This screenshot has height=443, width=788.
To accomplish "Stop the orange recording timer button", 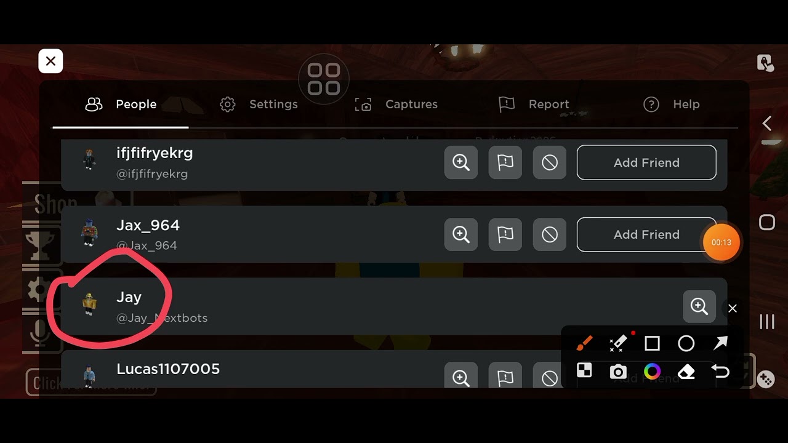I will pyautogui.click(x=722, y=242).
